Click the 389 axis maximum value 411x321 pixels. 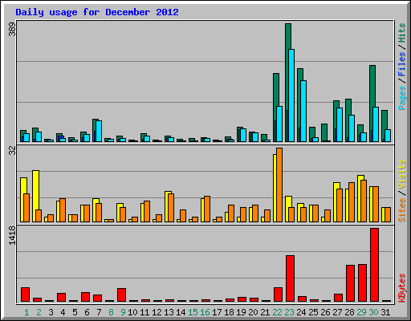pos(12,30)
